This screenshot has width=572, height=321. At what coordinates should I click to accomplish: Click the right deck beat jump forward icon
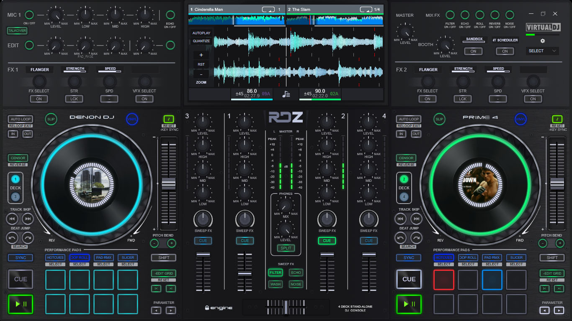tap(416, 238)
